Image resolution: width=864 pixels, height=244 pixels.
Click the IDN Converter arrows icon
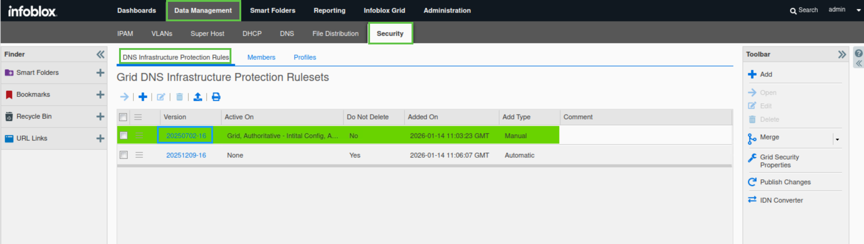(752, 200)
